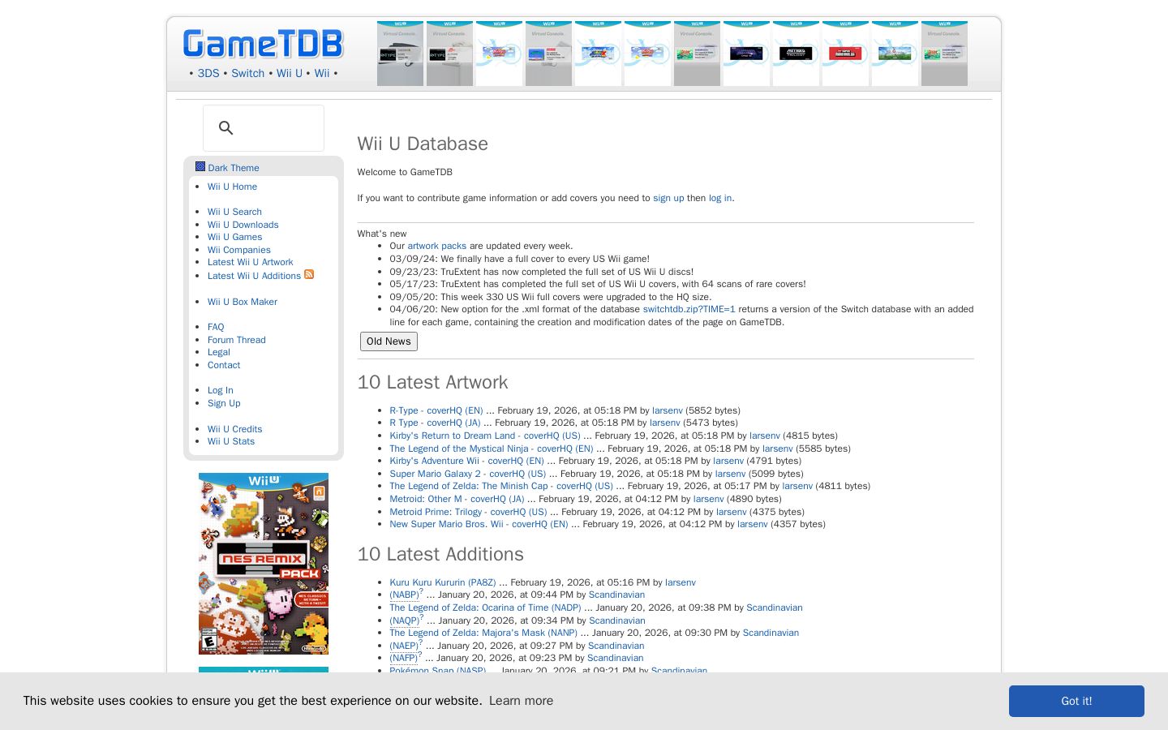Open R-Type - coverHQ (EN) artwork
This screenshot has width=1168, height=730.
pyautogui.click(x=436, y=410)
